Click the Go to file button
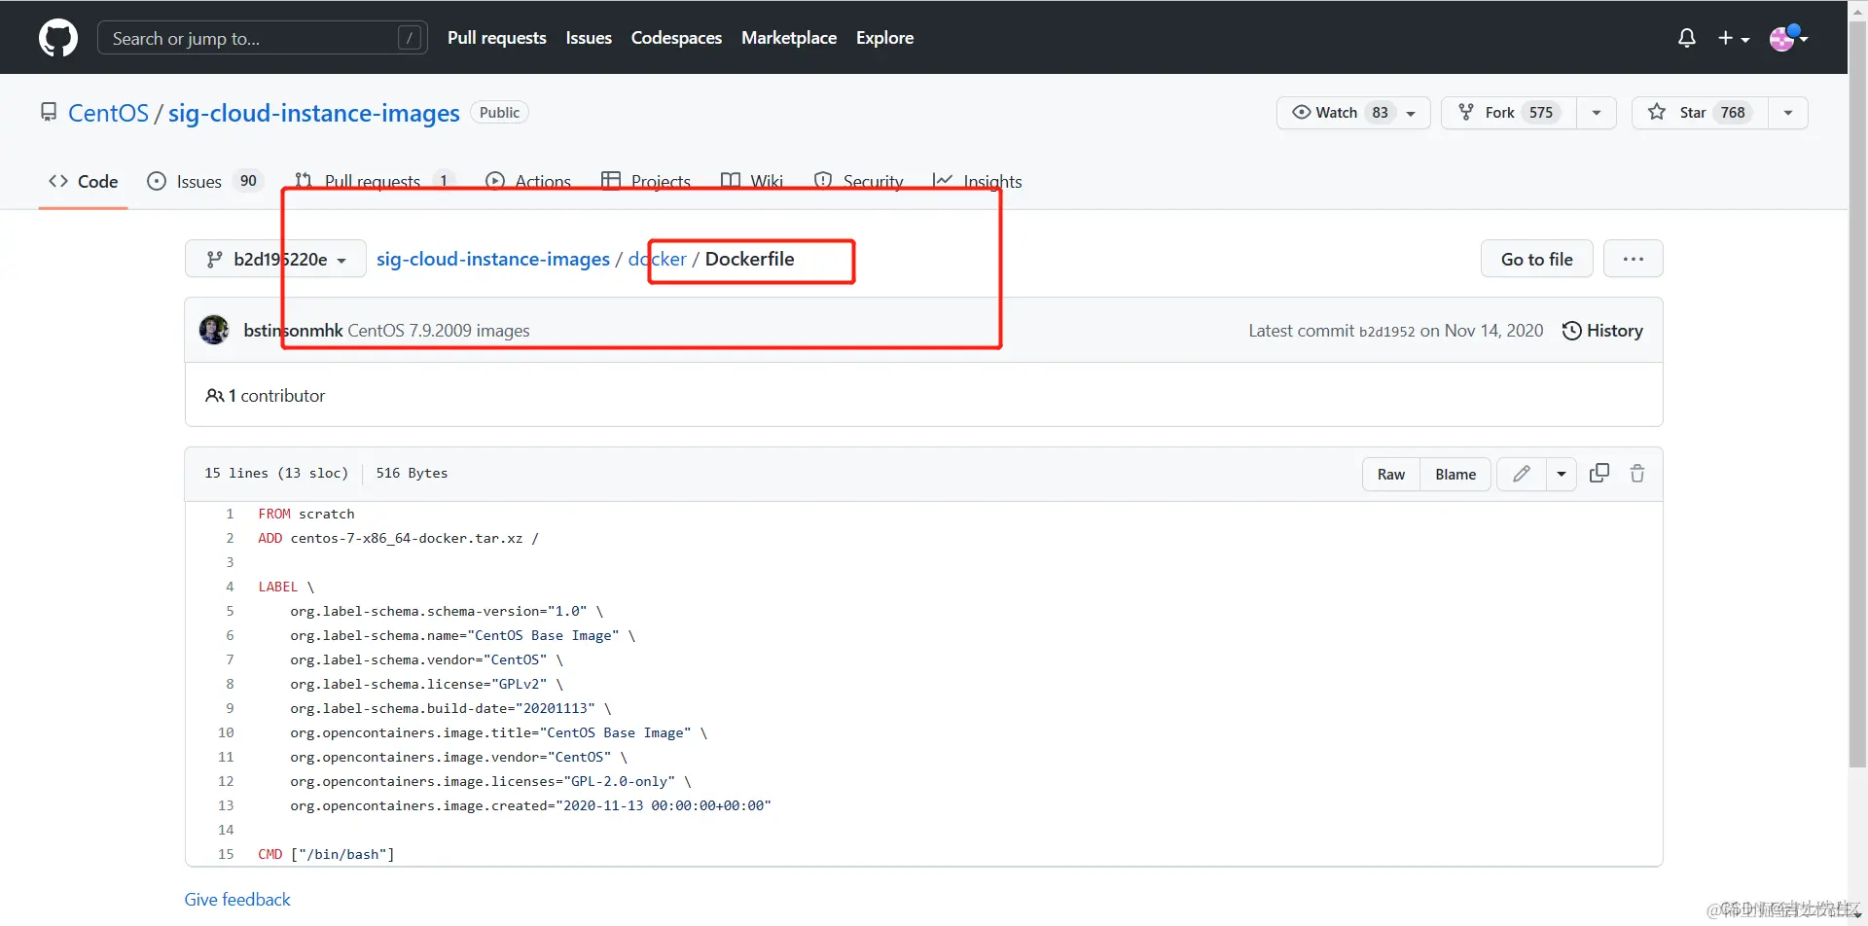This screenshot has height=926, width=1868. pyautogui.click(x=1536, y=259)
